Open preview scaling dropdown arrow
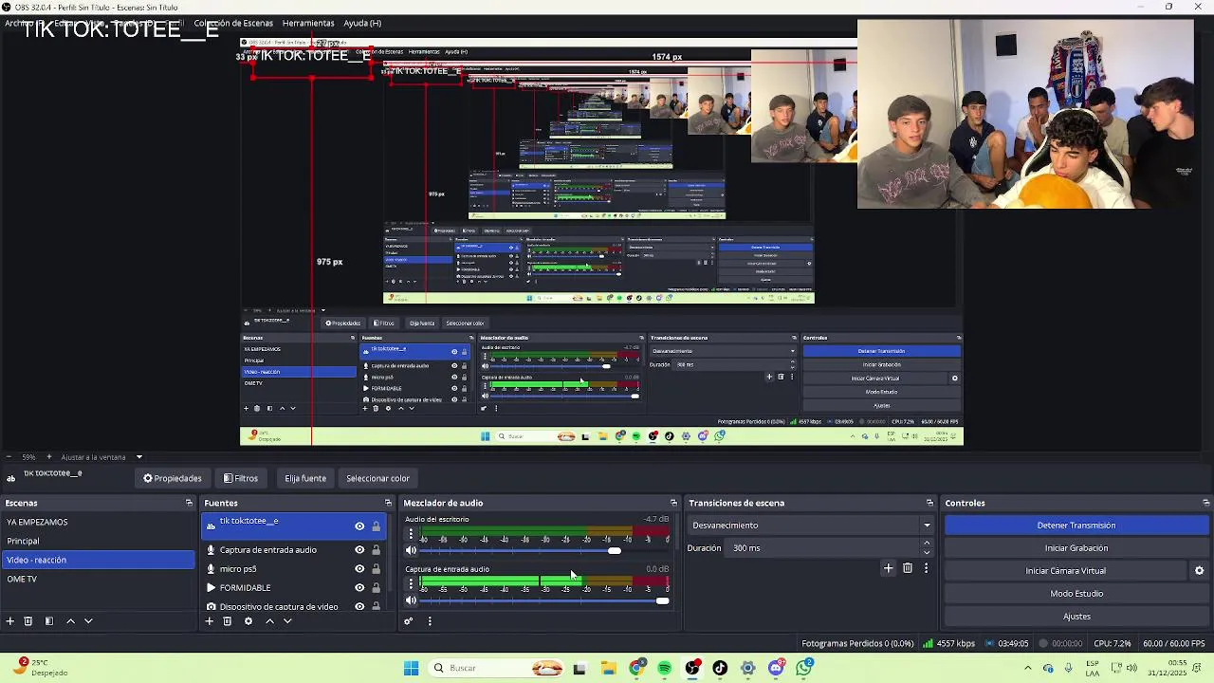This screenshot has width=1214, height=683. tap(139, 457)
